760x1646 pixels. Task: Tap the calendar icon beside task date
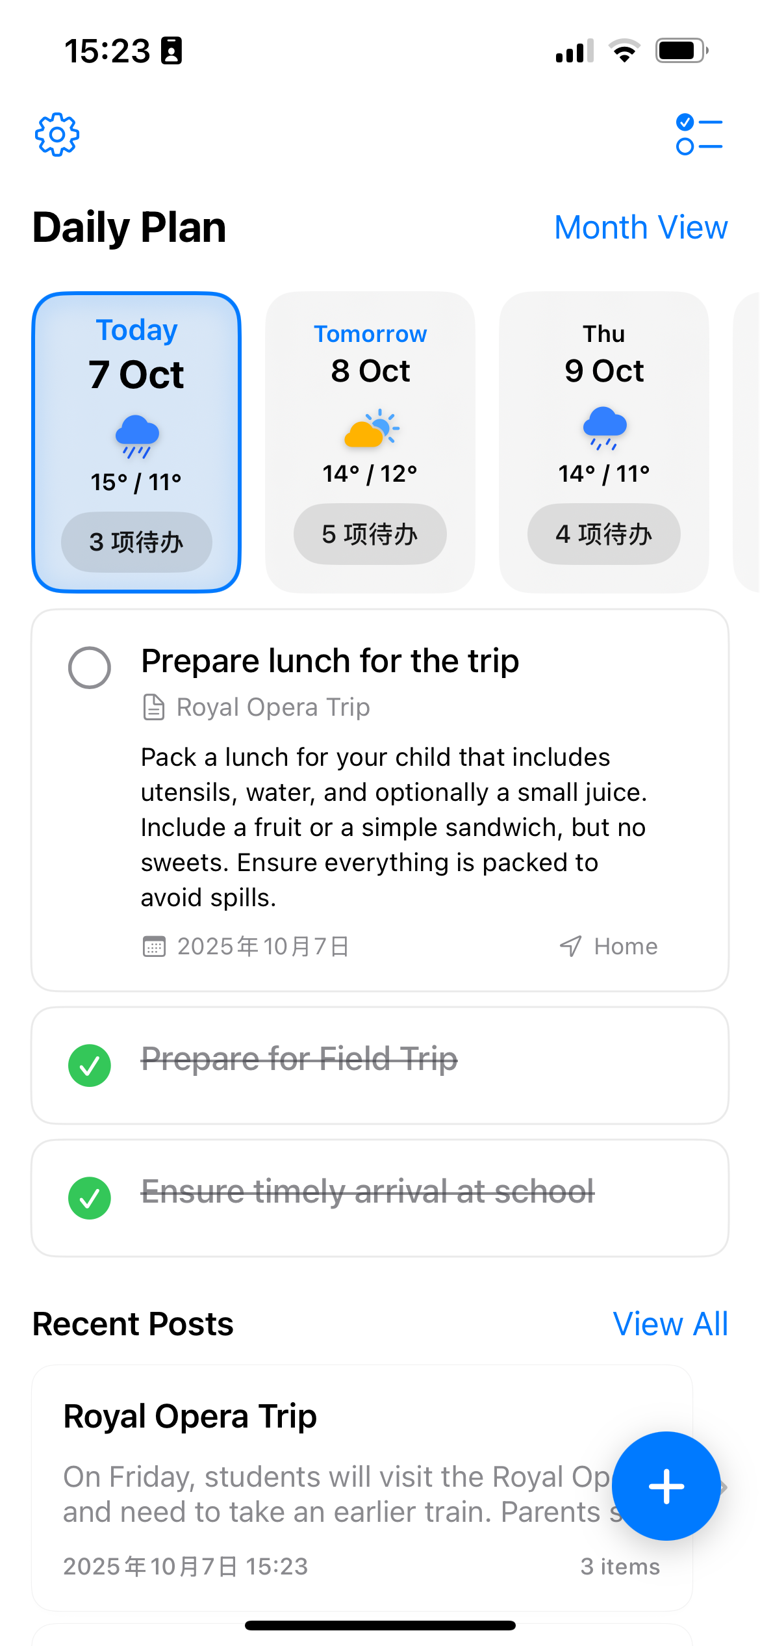tap(154, 947)
